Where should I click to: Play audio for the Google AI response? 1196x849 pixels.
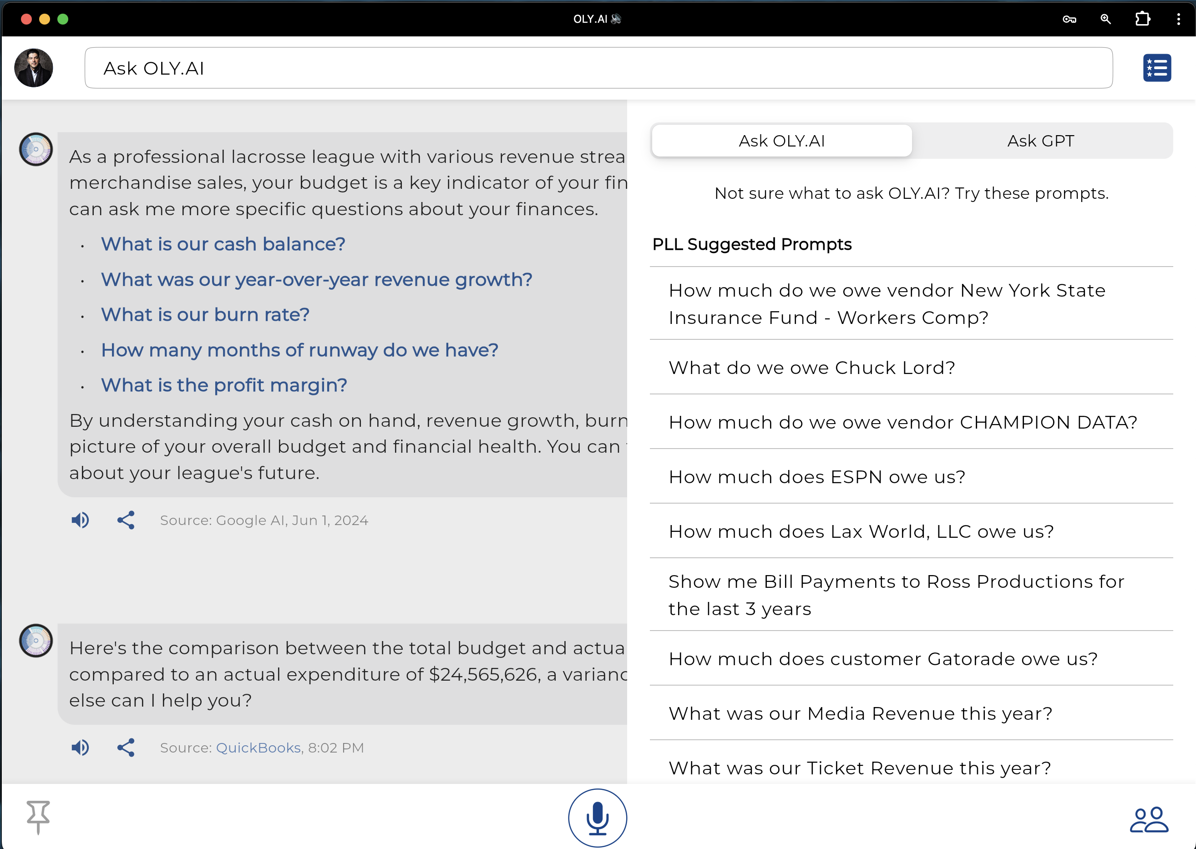pyautogui.click(x=81, y=520)
